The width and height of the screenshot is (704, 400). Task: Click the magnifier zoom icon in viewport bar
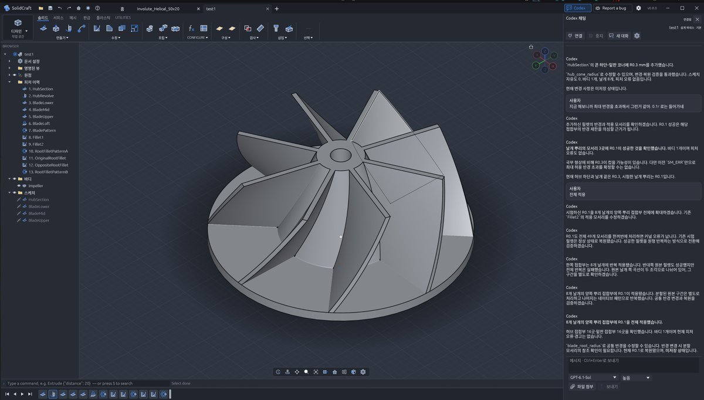click(x=306, y=372)
